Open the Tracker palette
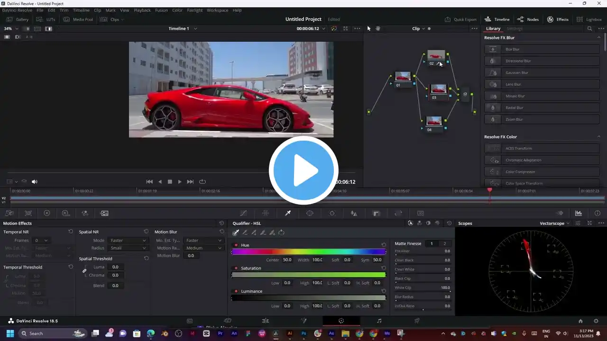Image resolution: width=607 pixels, height=341 pixels. [332, 213]
